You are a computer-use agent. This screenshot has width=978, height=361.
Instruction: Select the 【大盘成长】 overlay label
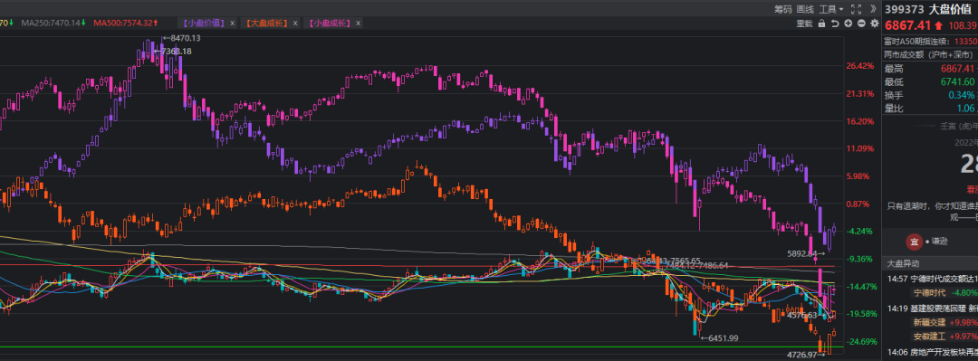pyautogui.click(x=266, y=23)
